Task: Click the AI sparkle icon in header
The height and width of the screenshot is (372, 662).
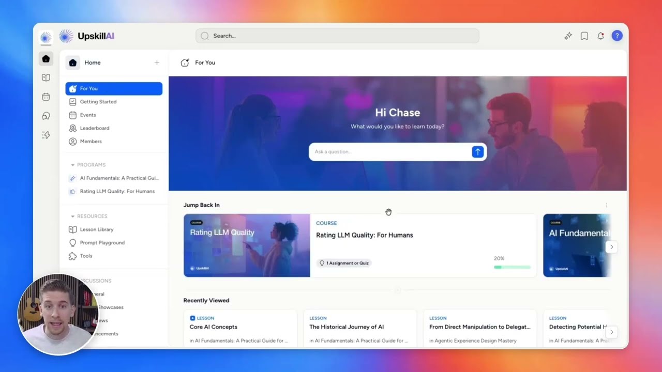Action: click(568, 36)
